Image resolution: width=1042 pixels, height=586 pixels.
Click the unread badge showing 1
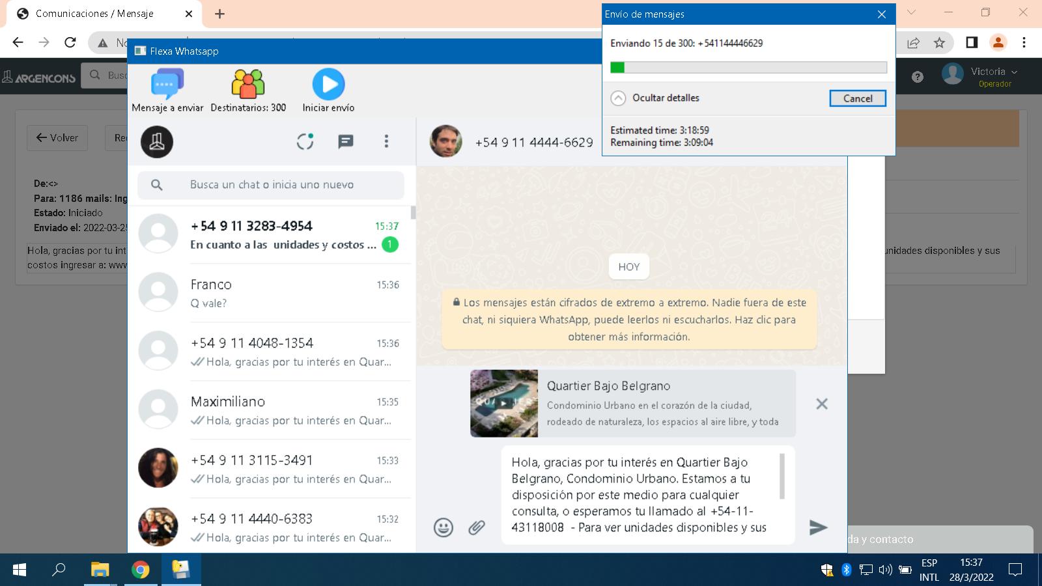390,245
